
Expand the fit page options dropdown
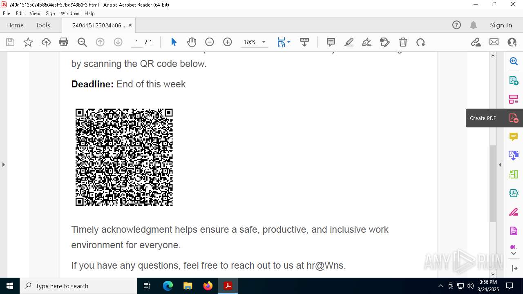point(288,42)
